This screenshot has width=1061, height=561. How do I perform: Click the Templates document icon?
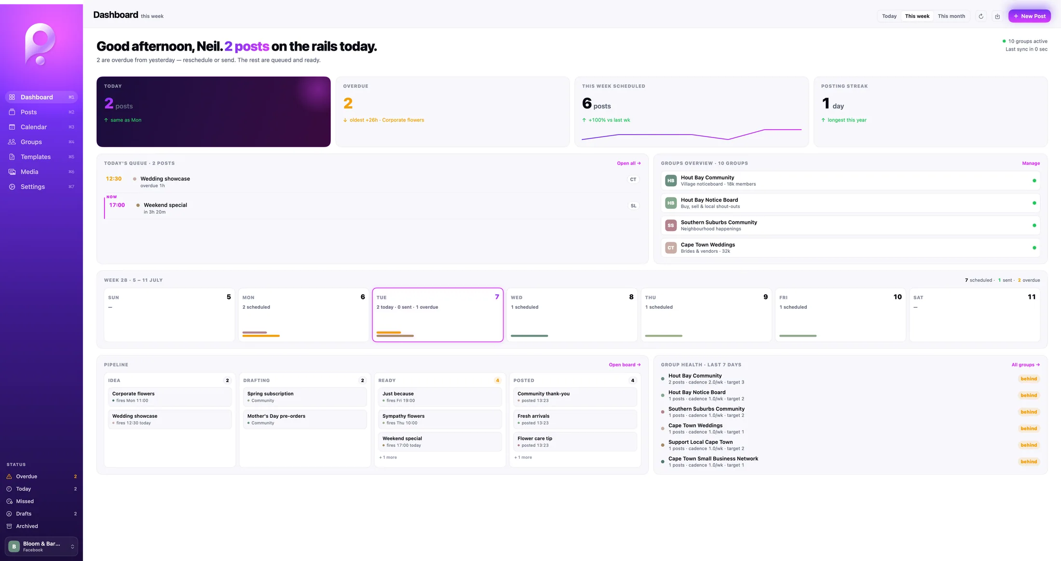[12, 157]
